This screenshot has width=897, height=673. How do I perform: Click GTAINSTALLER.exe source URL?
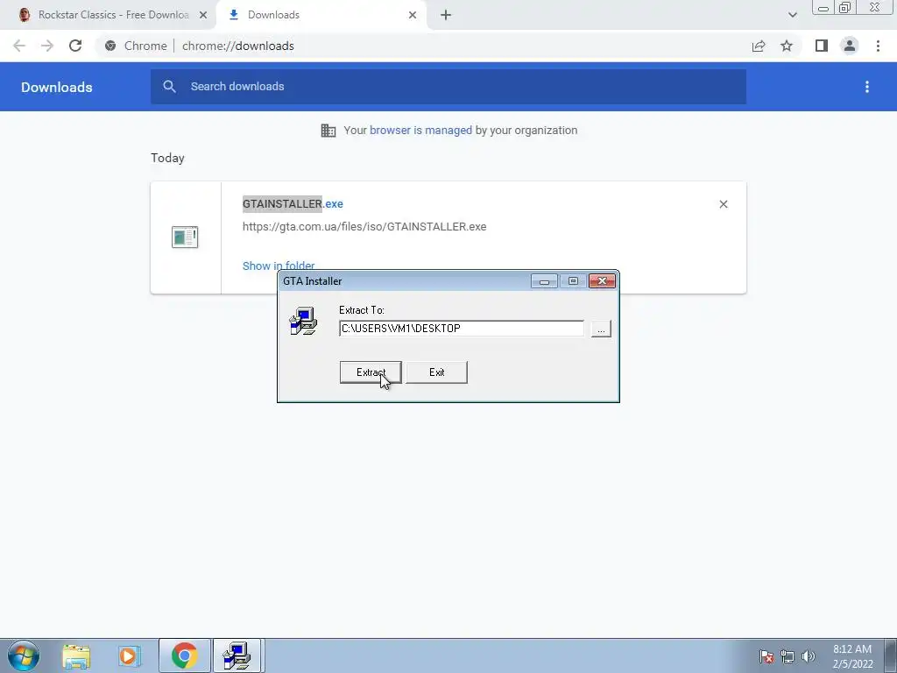tap(364, 227)
